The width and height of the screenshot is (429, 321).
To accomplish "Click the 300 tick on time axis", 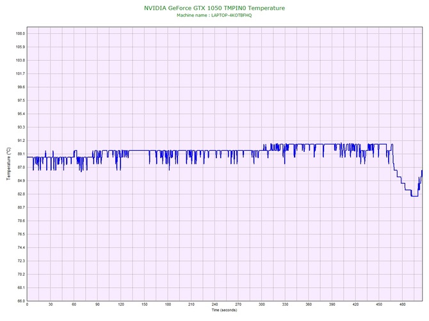I will coord(262,304).
